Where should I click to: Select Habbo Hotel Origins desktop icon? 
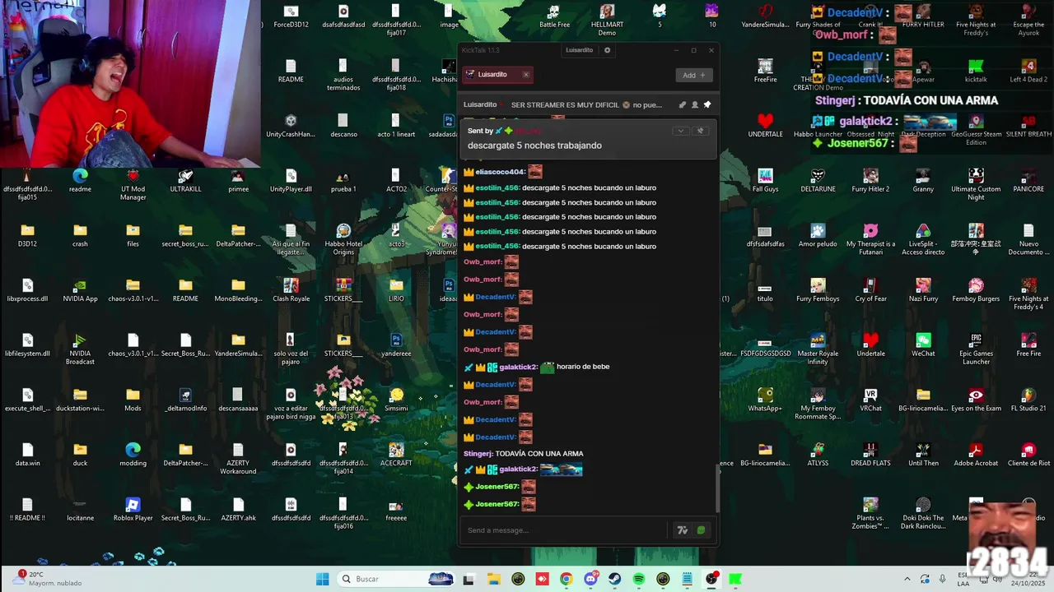click(x=343, y=239)
